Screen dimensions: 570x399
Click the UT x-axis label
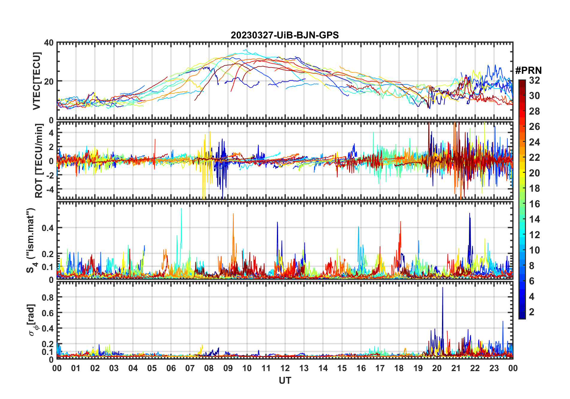285,381
